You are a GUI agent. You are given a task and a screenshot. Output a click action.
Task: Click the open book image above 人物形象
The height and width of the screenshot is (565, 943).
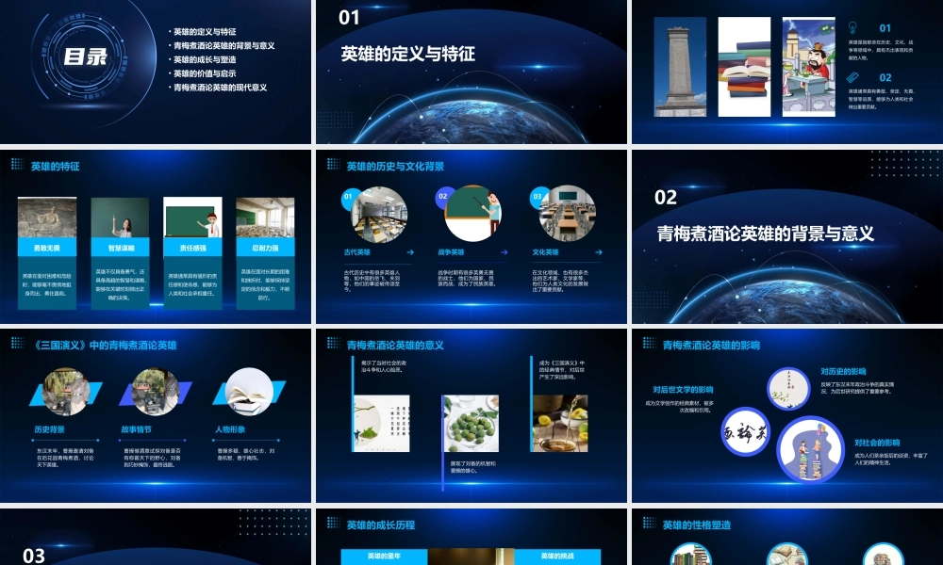coord(249,392)
